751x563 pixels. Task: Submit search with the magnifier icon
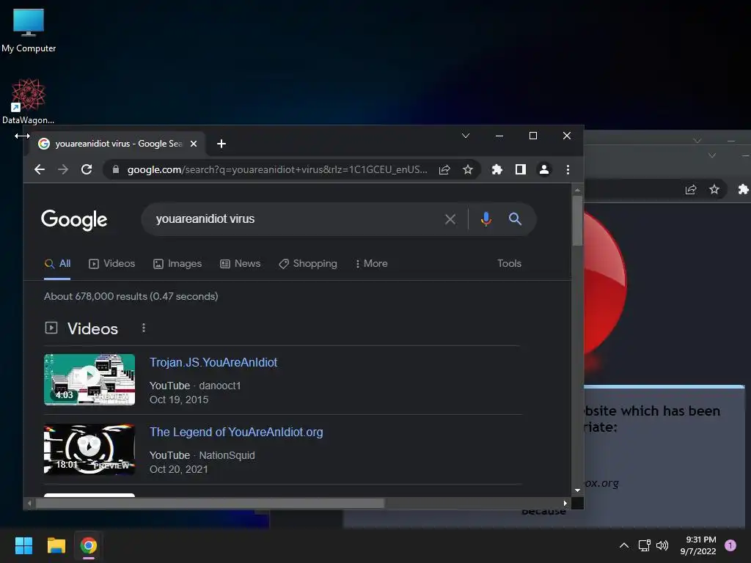[515, 219]
